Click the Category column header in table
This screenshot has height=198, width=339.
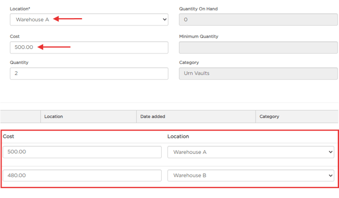[x=297, y=116]
